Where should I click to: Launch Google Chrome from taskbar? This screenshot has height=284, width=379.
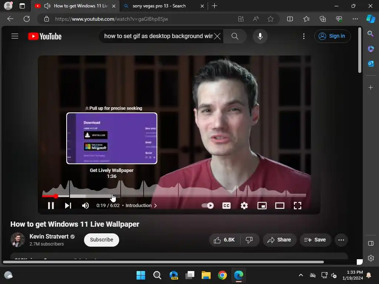pyautogui.click(x=222, y=275)
